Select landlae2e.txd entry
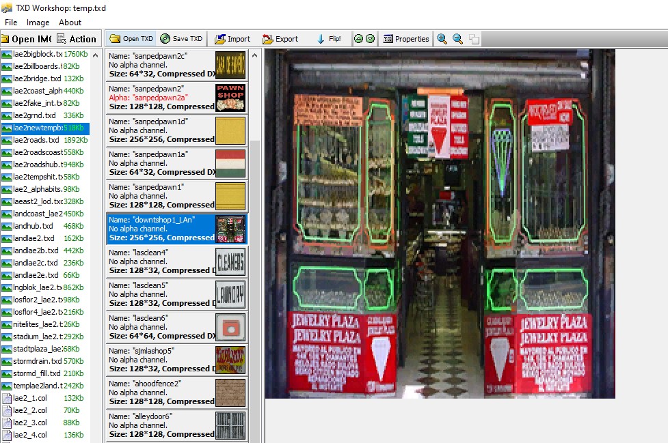 pyautogui.click(x=45, y=276)
